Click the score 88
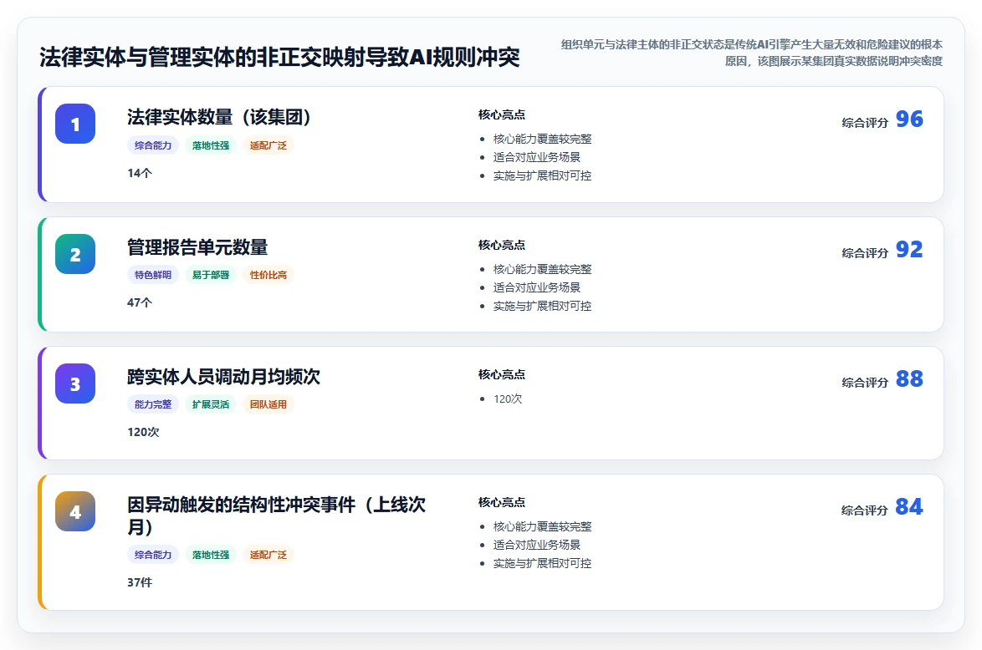Image resolution: width=982 pixels, height=650 pixels. pos(909,378)
